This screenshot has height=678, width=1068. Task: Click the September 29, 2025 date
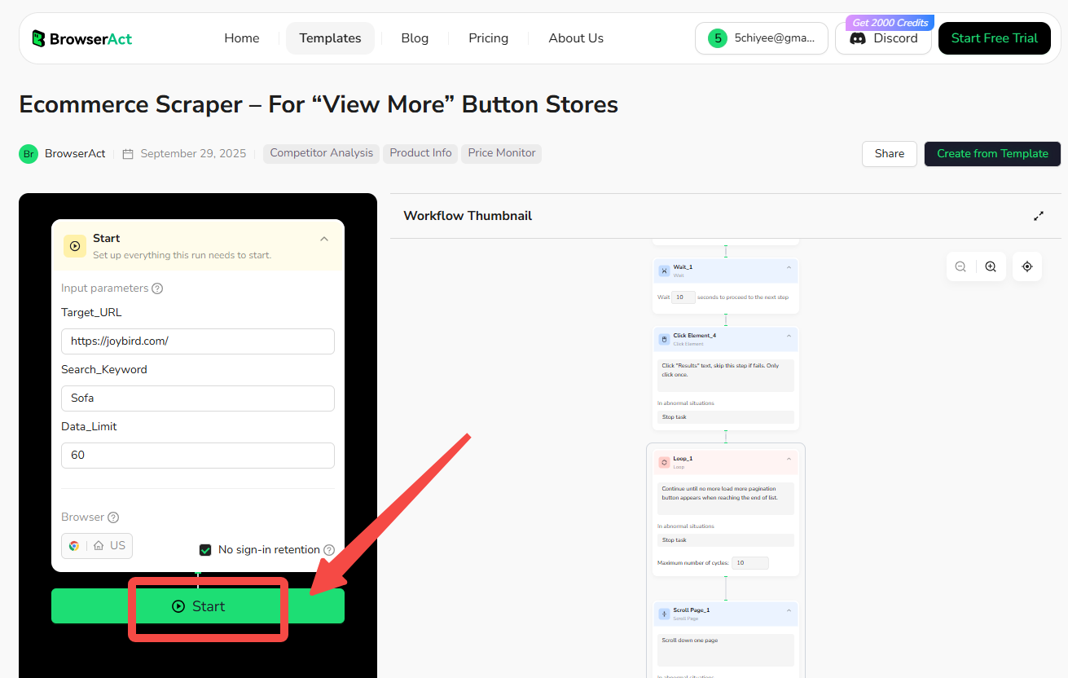click(x=193, y=153)
